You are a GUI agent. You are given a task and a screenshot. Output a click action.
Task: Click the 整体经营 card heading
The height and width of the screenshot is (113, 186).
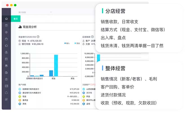115,68
